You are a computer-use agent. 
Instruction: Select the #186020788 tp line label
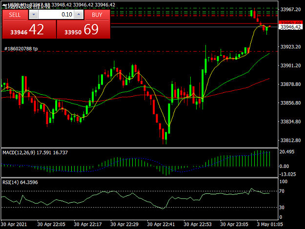(21, 49)
